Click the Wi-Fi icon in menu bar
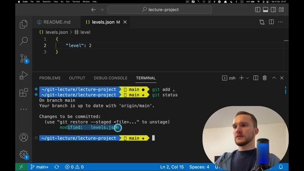Image resolution: width=304 pixels, height=171 pixels. [x=258, y=1]
